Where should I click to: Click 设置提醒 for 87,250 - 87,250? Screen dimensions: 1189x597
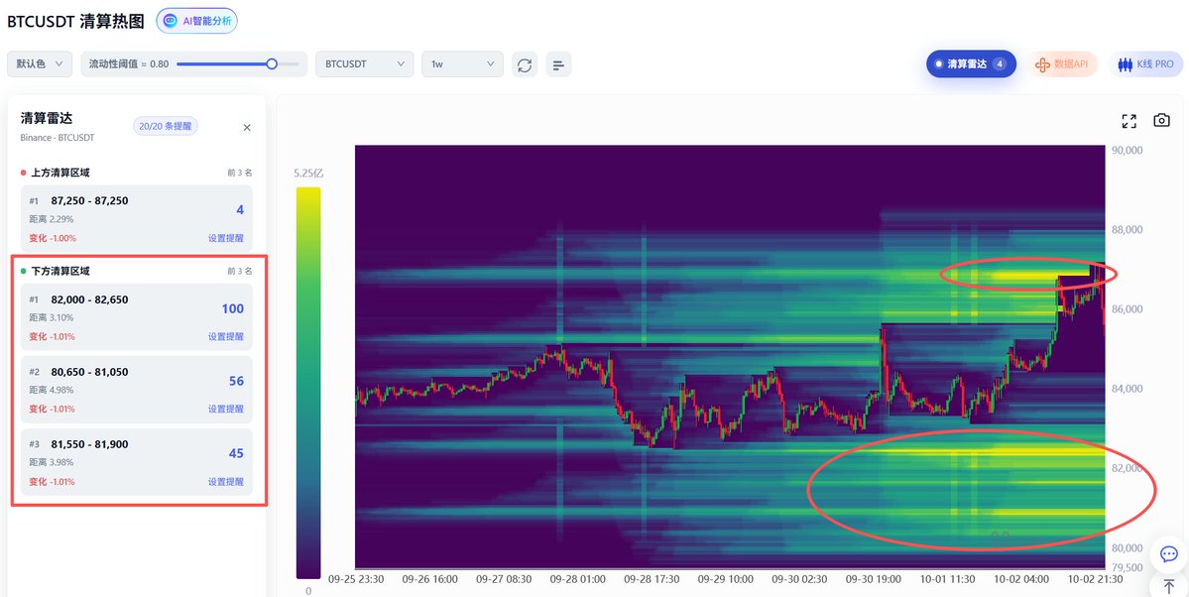226,238
